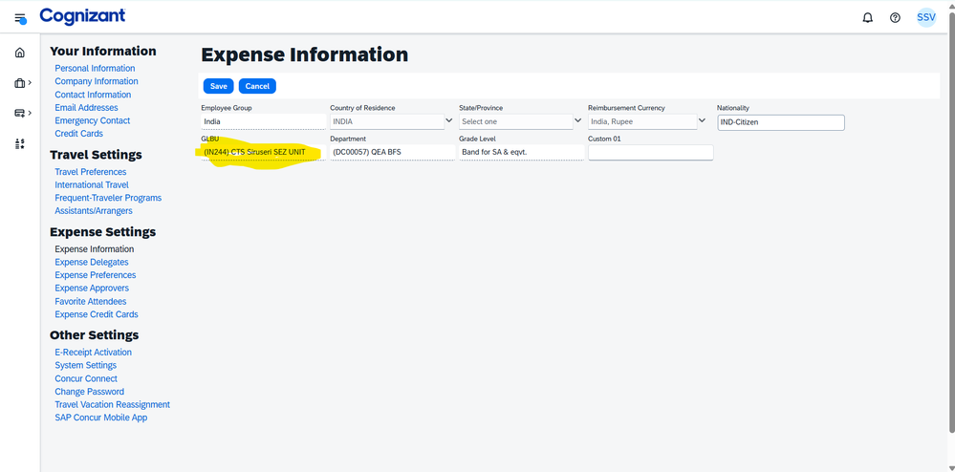Screen dimensions: 955x472
Task: Open Travel Vacation Reassignment link
Action: pyautogui.click(x=112, y=404)
